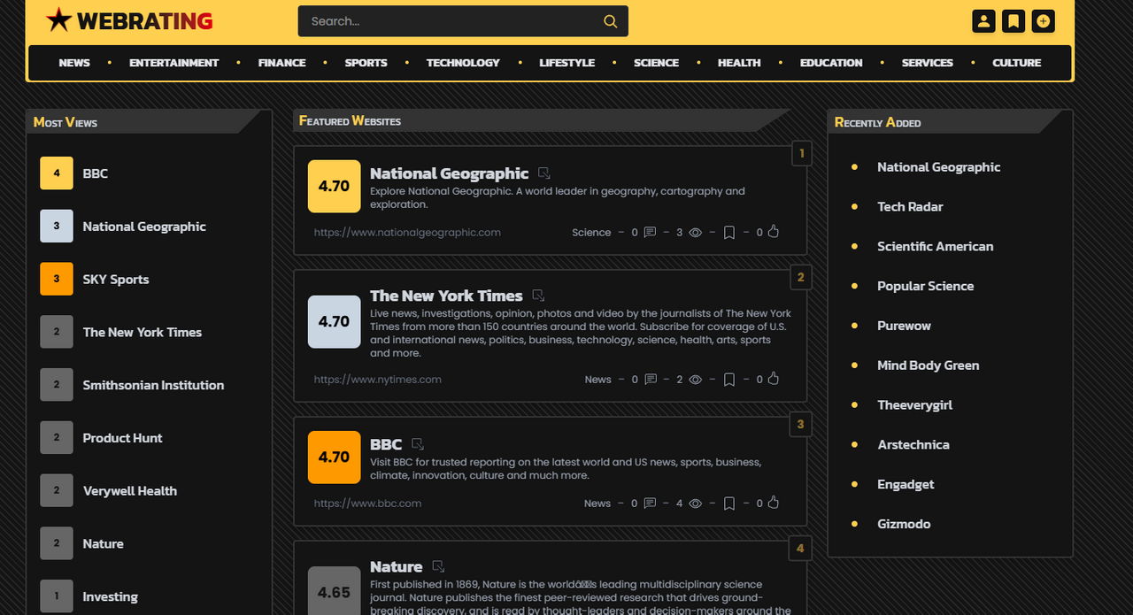Visit https://www.nytimes.com link
The height and width of the screenshot is (615, 1133).
point(377,380)
